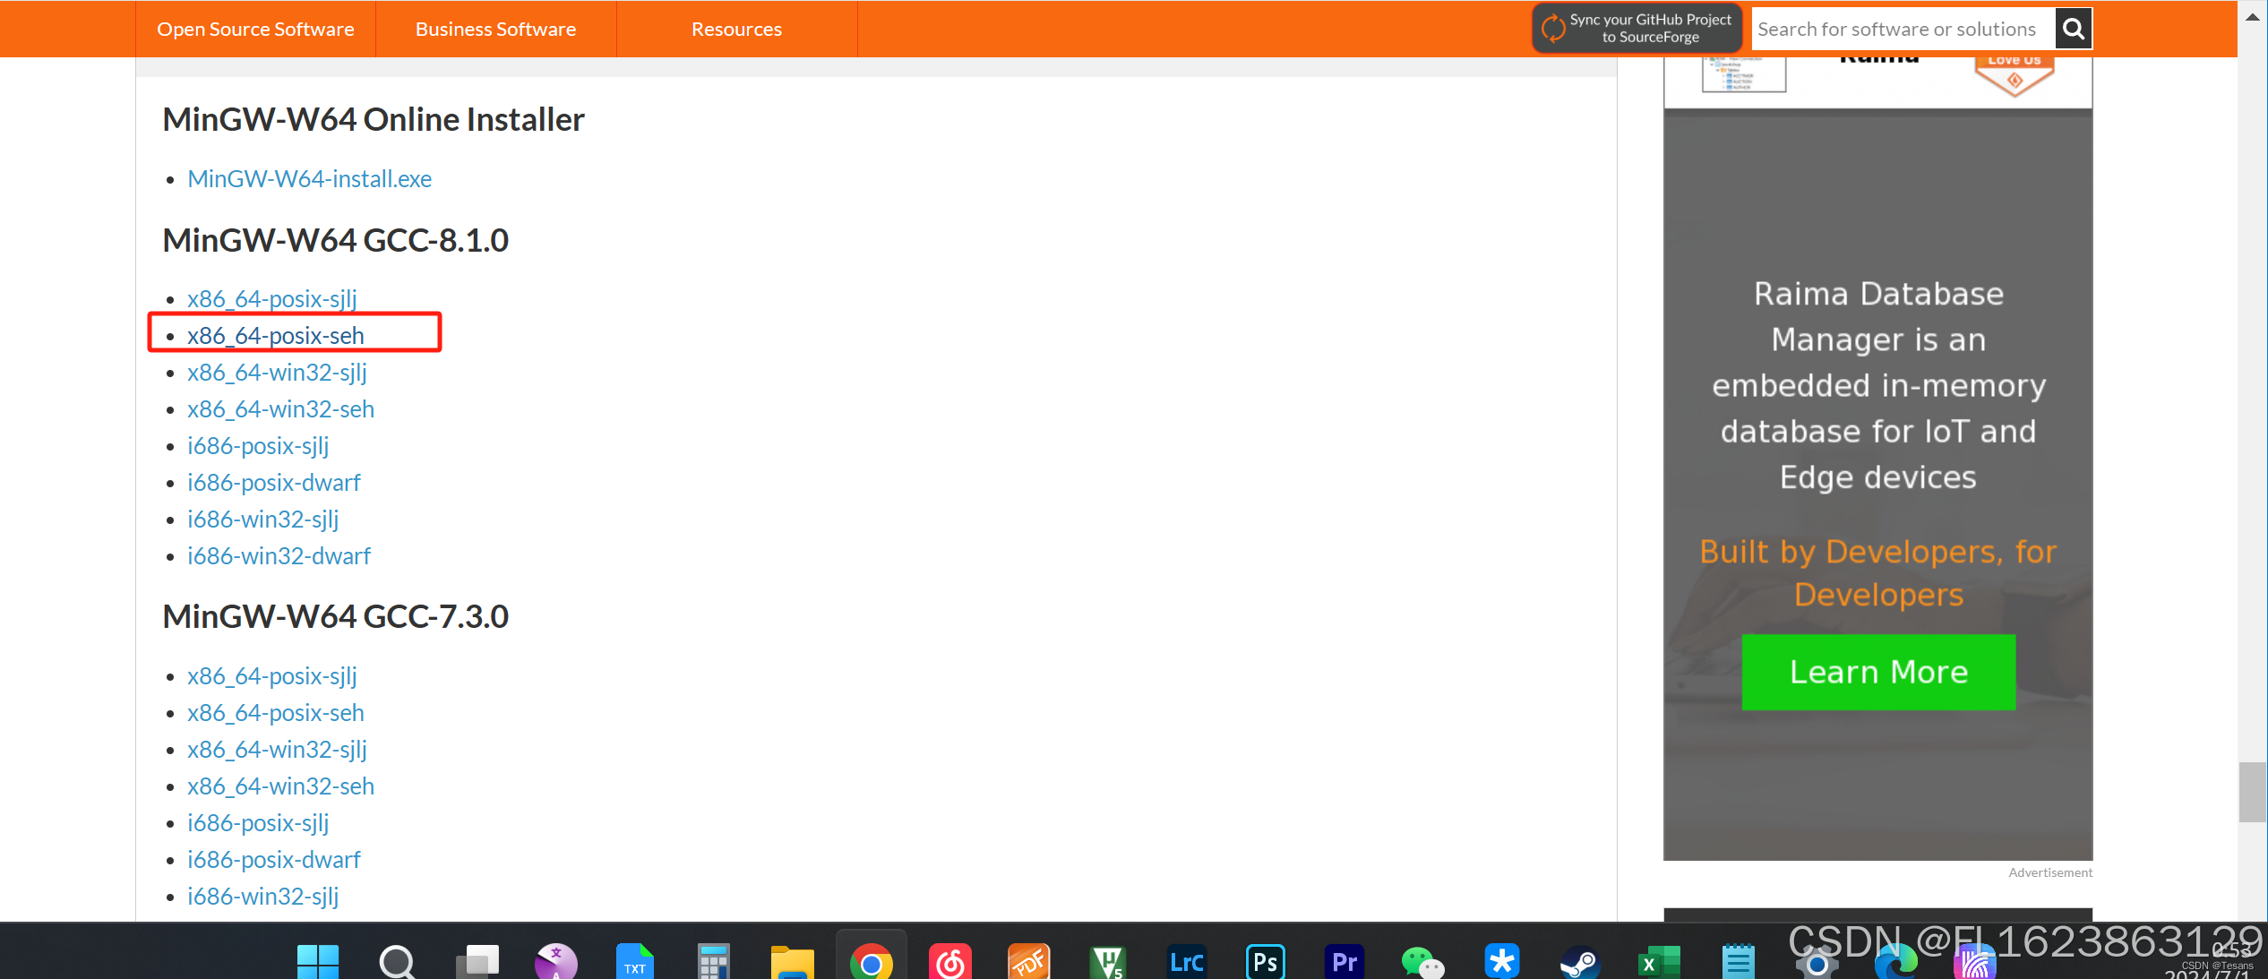Screen dimensions: 2268x979
Task: Open WeChat from the taskbar
Action: [x=1422, y=962]
